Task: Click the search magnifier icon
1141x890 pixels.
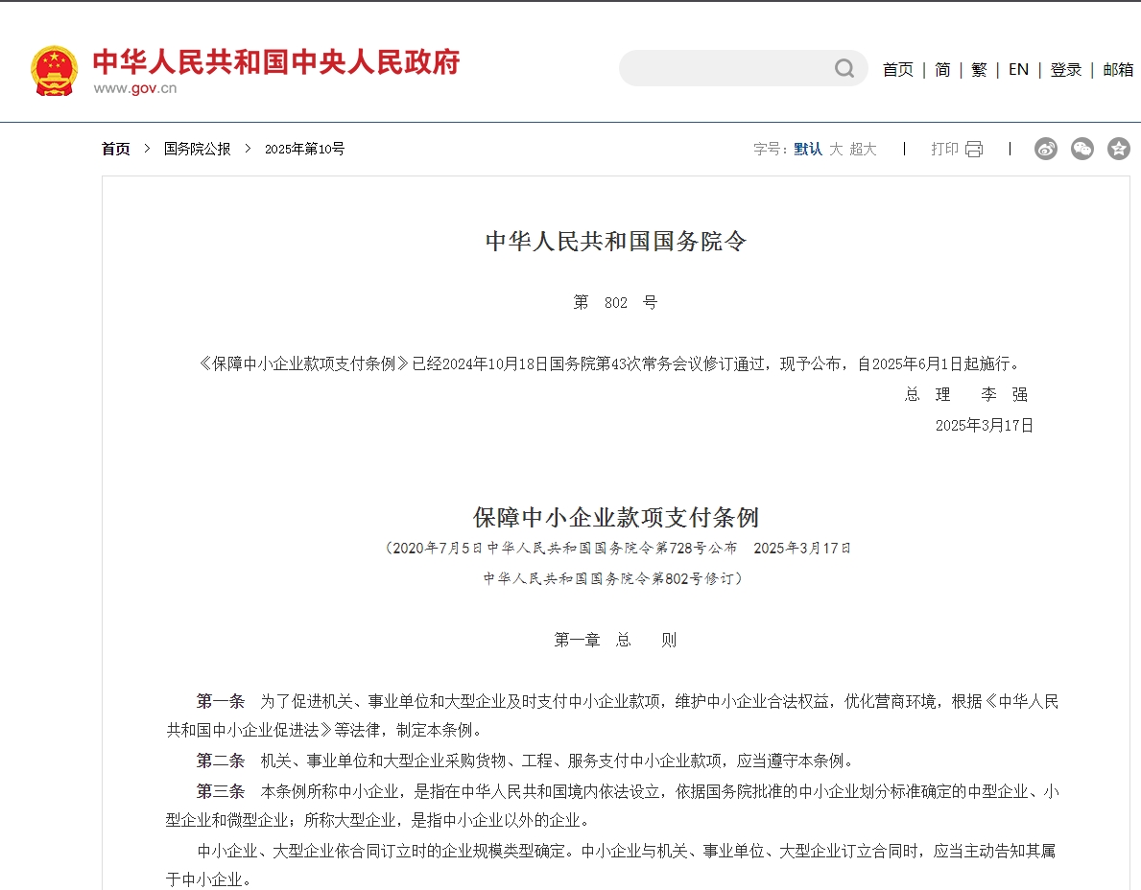Action: (x=844, y=68)
